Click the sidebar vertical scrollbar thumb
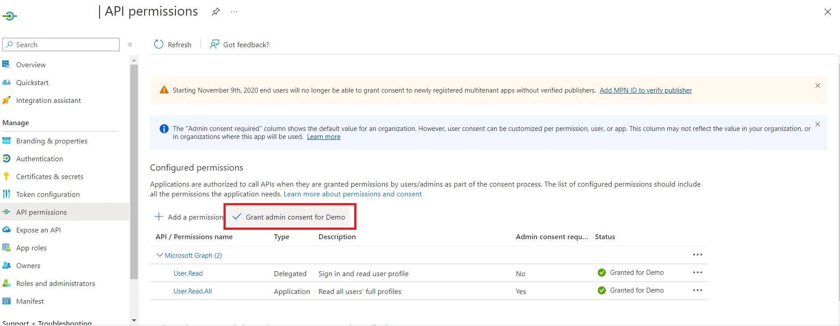This screenshot has width=840, height=326. point(134,172)
